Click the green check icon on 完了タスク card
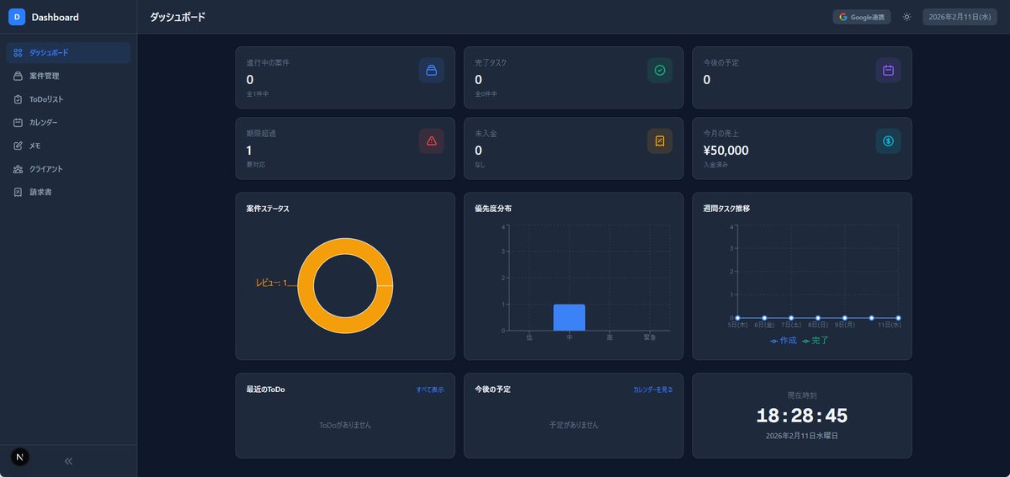 point(660,71)
